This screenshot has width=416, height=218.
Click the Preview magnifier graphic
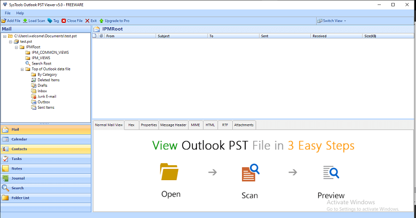331,173
